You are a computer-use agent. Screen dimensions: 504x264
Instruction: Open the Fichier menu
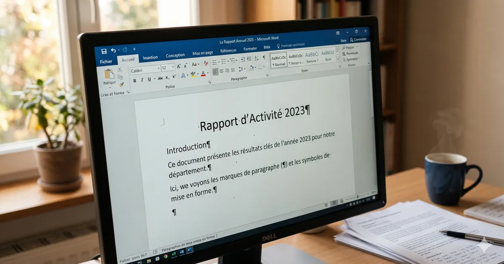(107, 61)
